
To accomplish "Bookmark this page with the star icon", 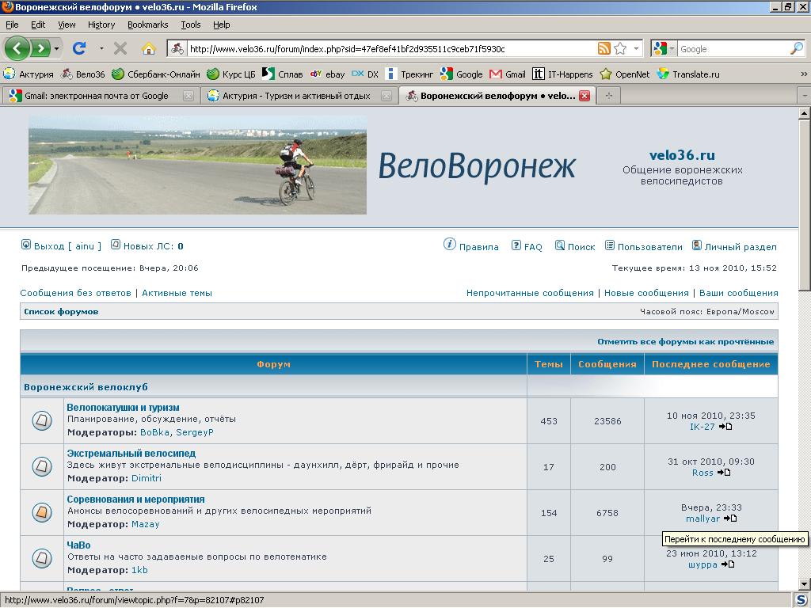I will point(620,49).
